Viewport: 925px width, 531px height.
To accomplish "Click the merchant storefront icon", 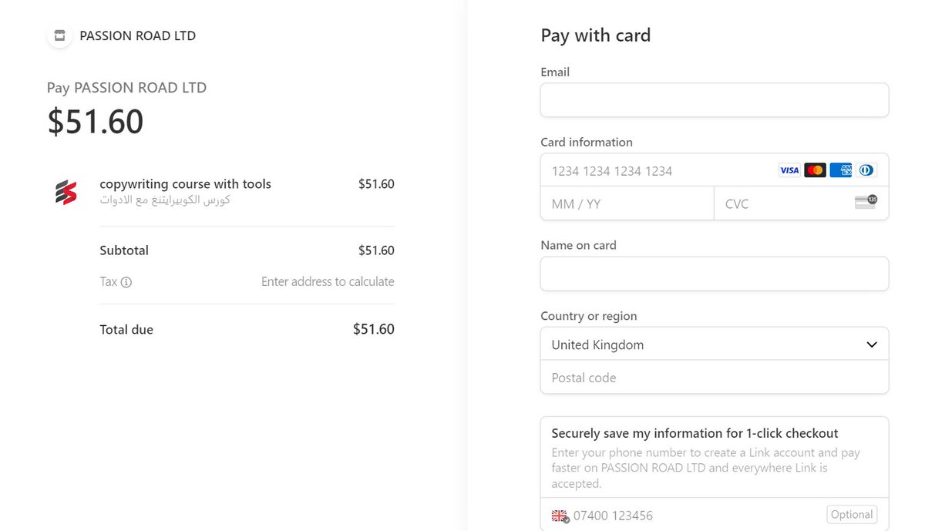I will coord(59,35).
